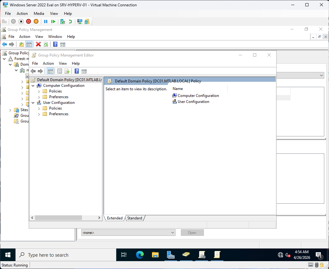
Task: Open Action menu of Policy Management Editor
Action: pos(48,63)
